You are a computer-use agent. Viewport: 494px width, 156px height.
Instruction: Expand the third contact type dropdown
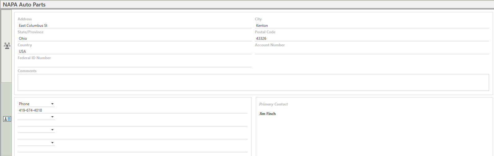pyautogui.click(x=36, y=130)
